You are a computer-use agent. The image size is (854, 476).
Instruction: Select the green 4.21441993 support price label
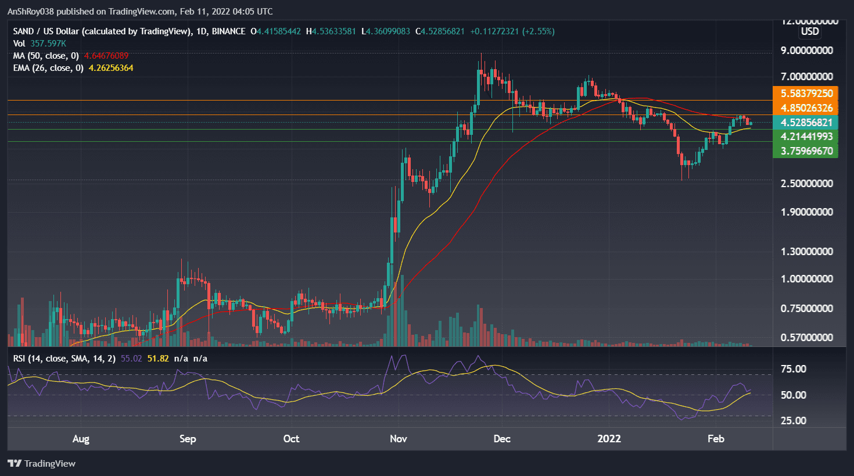click(805, 137)
